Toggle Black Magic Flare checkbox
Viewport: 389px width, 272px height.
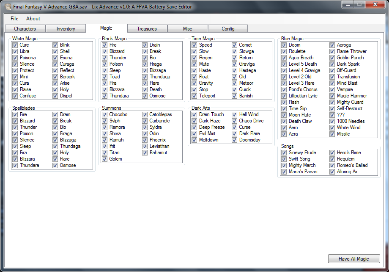145,83
